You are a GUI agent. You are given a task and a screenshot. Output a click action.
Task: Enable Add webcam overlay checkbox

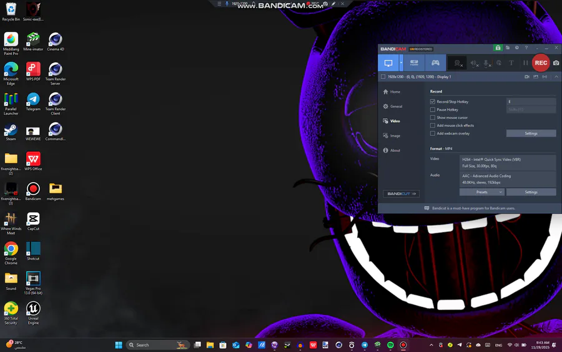pyautogui.click(x=433, y=133)
